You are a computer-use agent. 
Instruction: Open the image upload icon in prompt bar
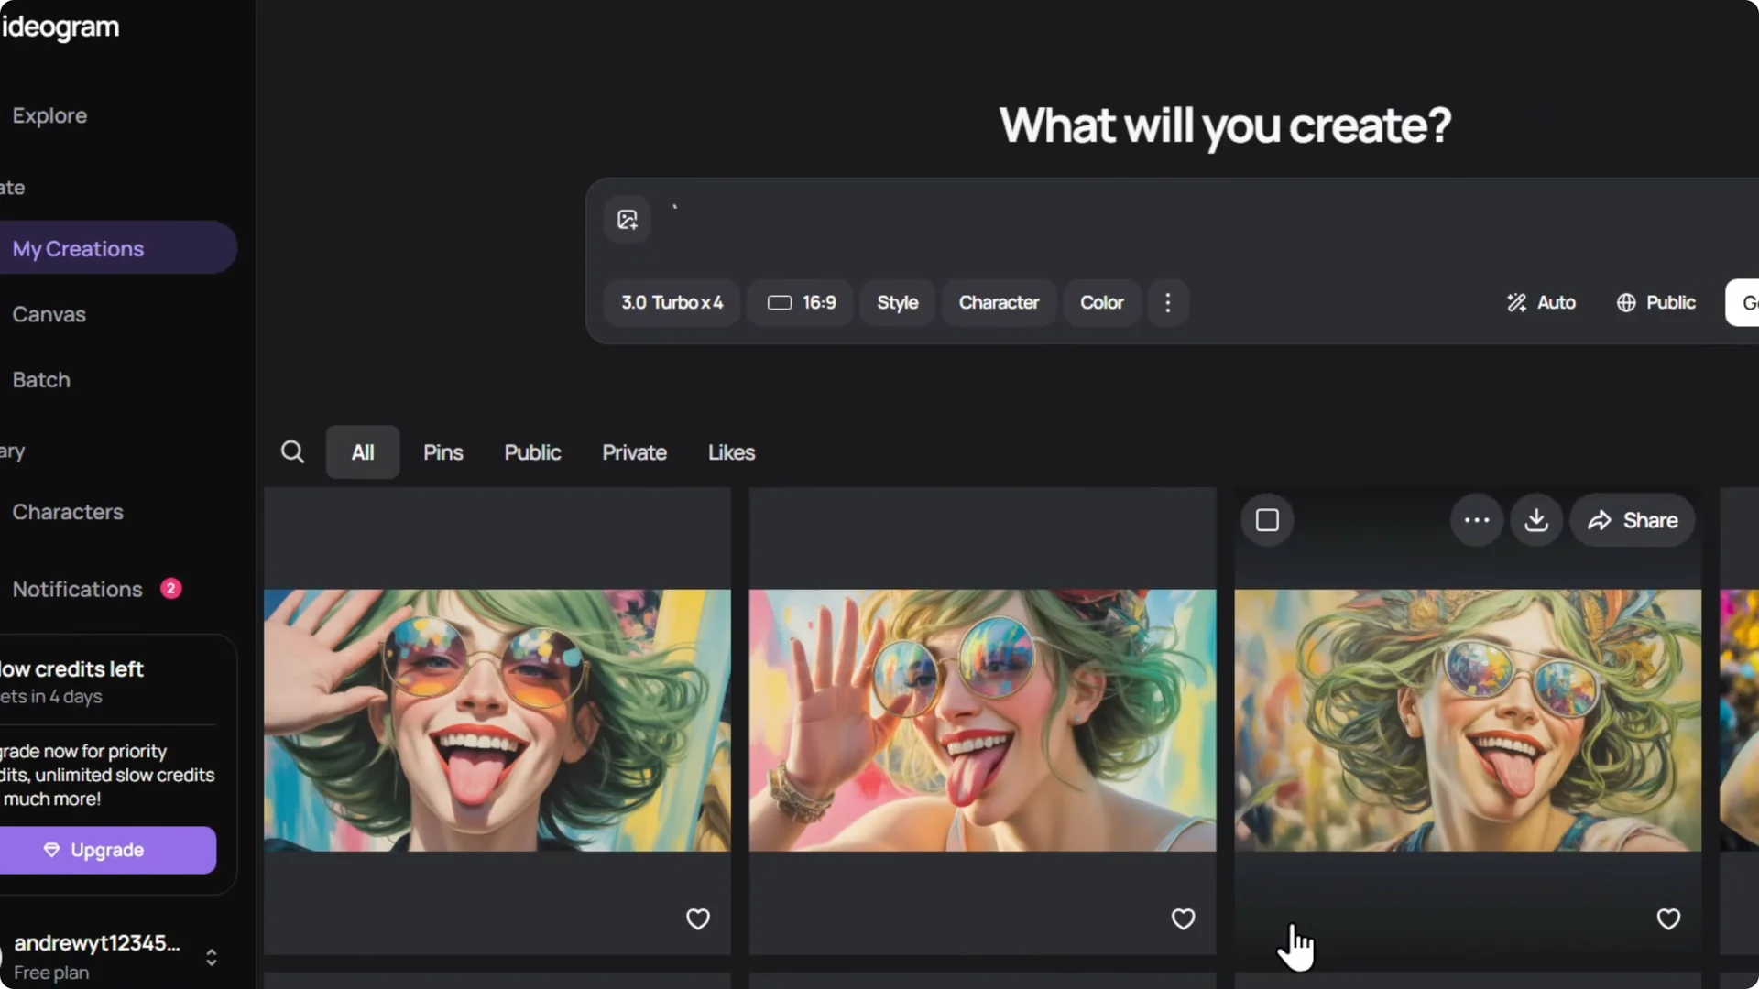(627, 219)
